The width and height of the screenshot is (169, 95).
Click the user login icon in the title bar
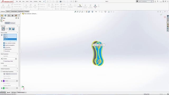(155, 1)
